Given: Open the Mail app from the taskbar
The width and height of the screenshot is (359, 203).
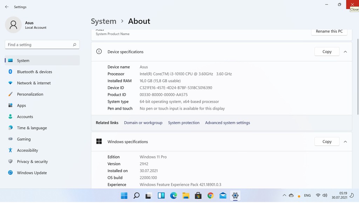Looking at the screenshot, I should click(x=223, y=196).
